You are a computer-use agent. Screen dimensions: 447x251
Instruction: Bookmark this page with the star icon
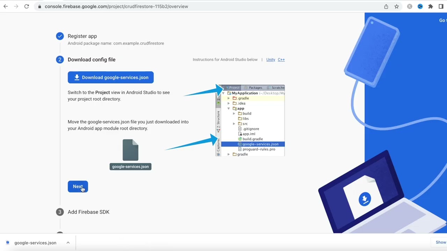[397, 6]
